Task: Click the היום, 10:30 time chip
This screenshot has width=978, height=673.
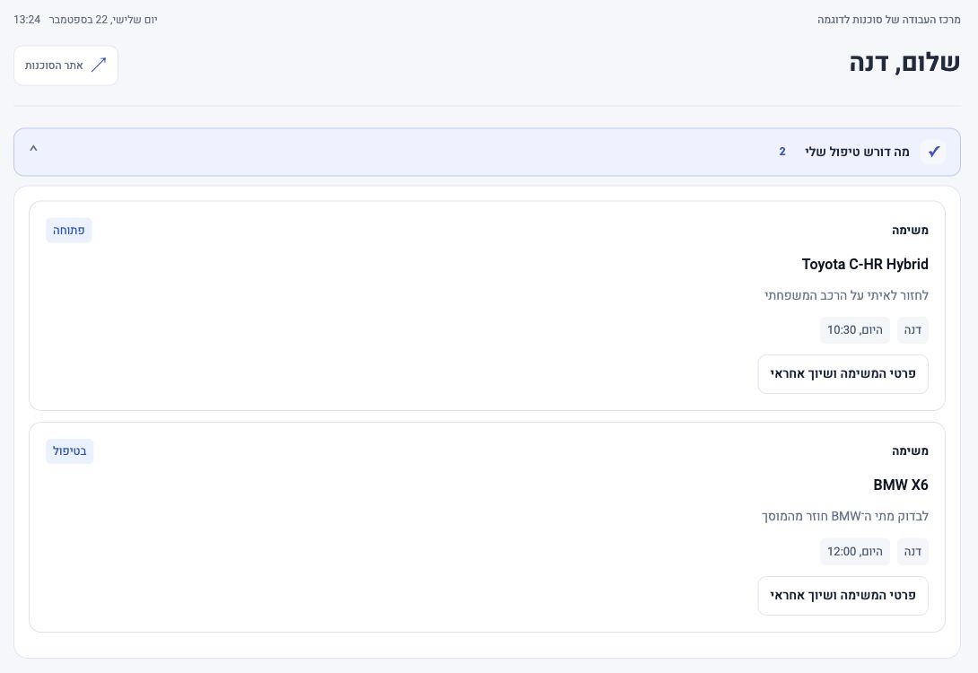Action: click(x=854, y=330)
